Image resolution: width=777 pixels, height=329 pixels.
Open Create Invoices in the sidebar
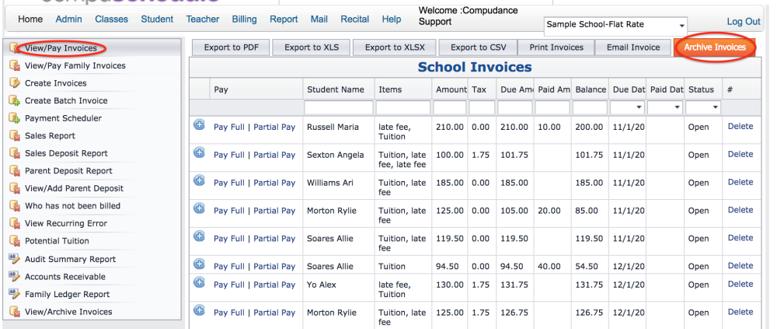point(55,83)
